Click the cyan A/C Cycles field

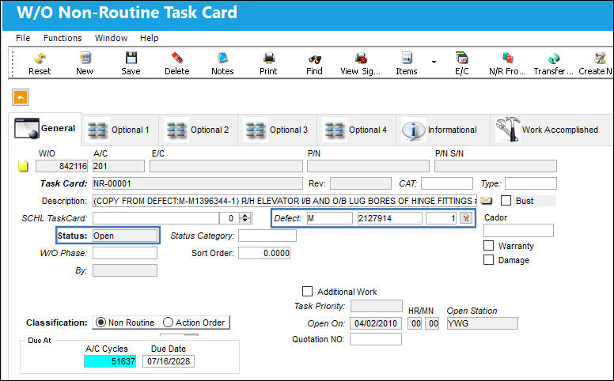click(110, 361)
